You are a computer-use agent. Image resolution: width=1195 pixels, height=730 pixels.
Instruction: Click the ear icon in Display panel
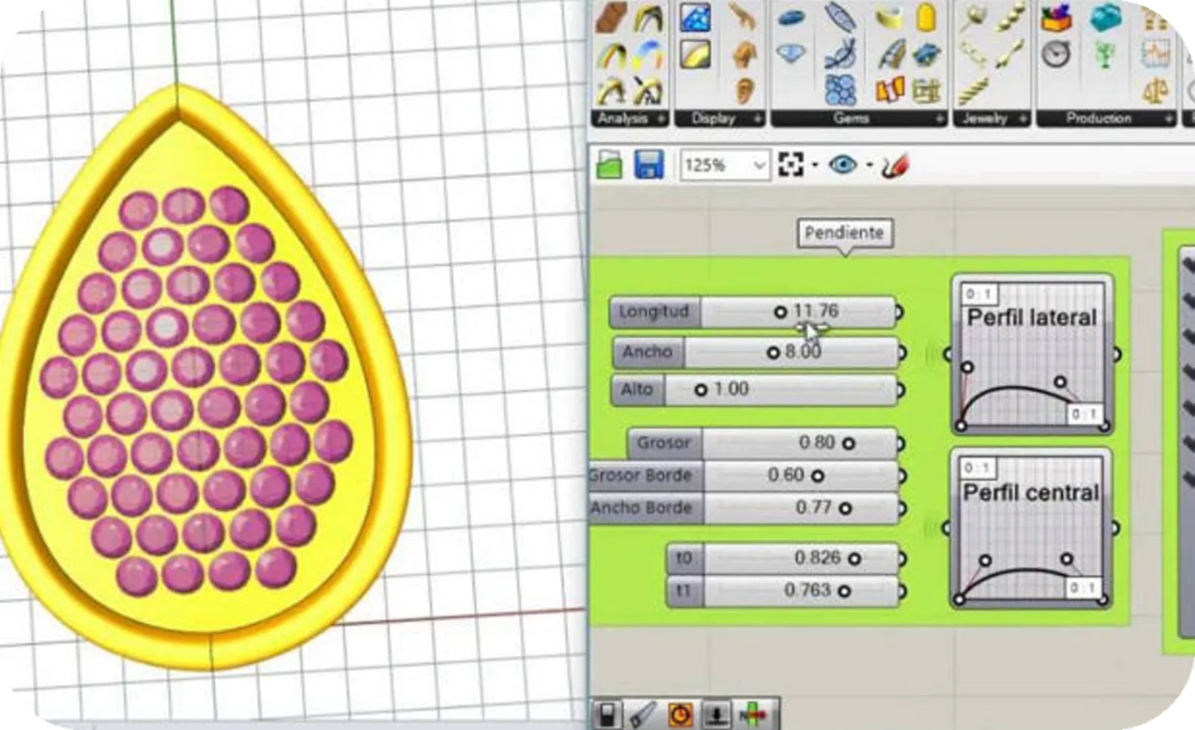tap(744, 90)
